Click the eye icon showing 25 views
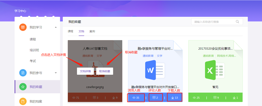 (x=194, y=98)
